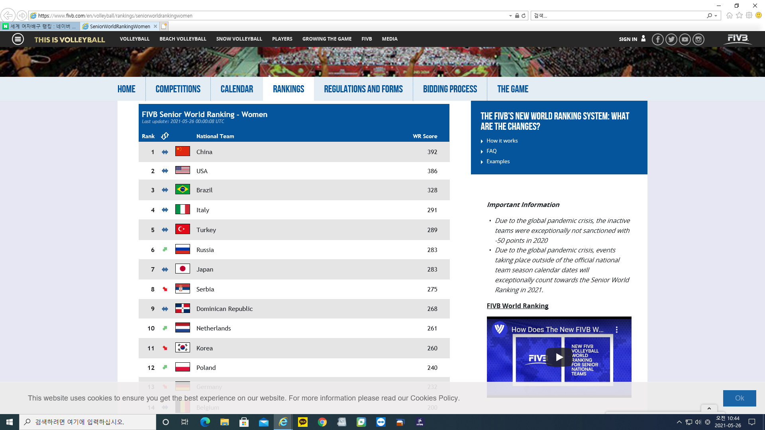Viewport: 765px width, 430px height.
Task: Go to THE GAME tab
Action: (x=513, y=89)
